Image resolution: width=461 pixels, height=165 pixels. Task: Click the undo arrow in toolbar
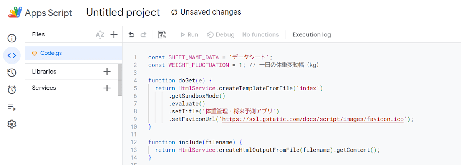132,35
